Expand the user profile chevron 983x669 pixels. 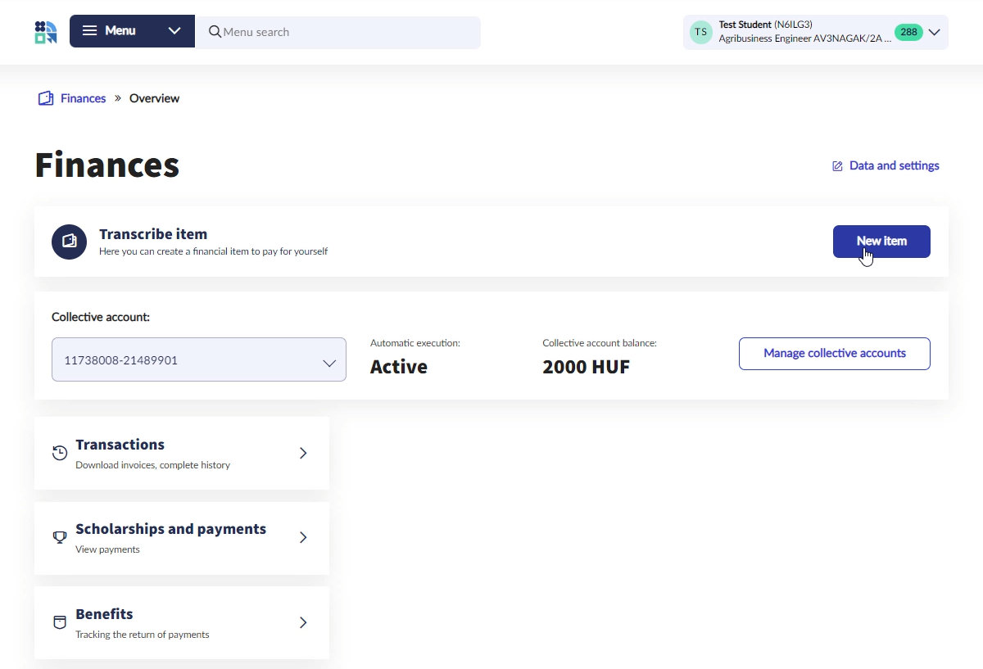pos(934,33)
